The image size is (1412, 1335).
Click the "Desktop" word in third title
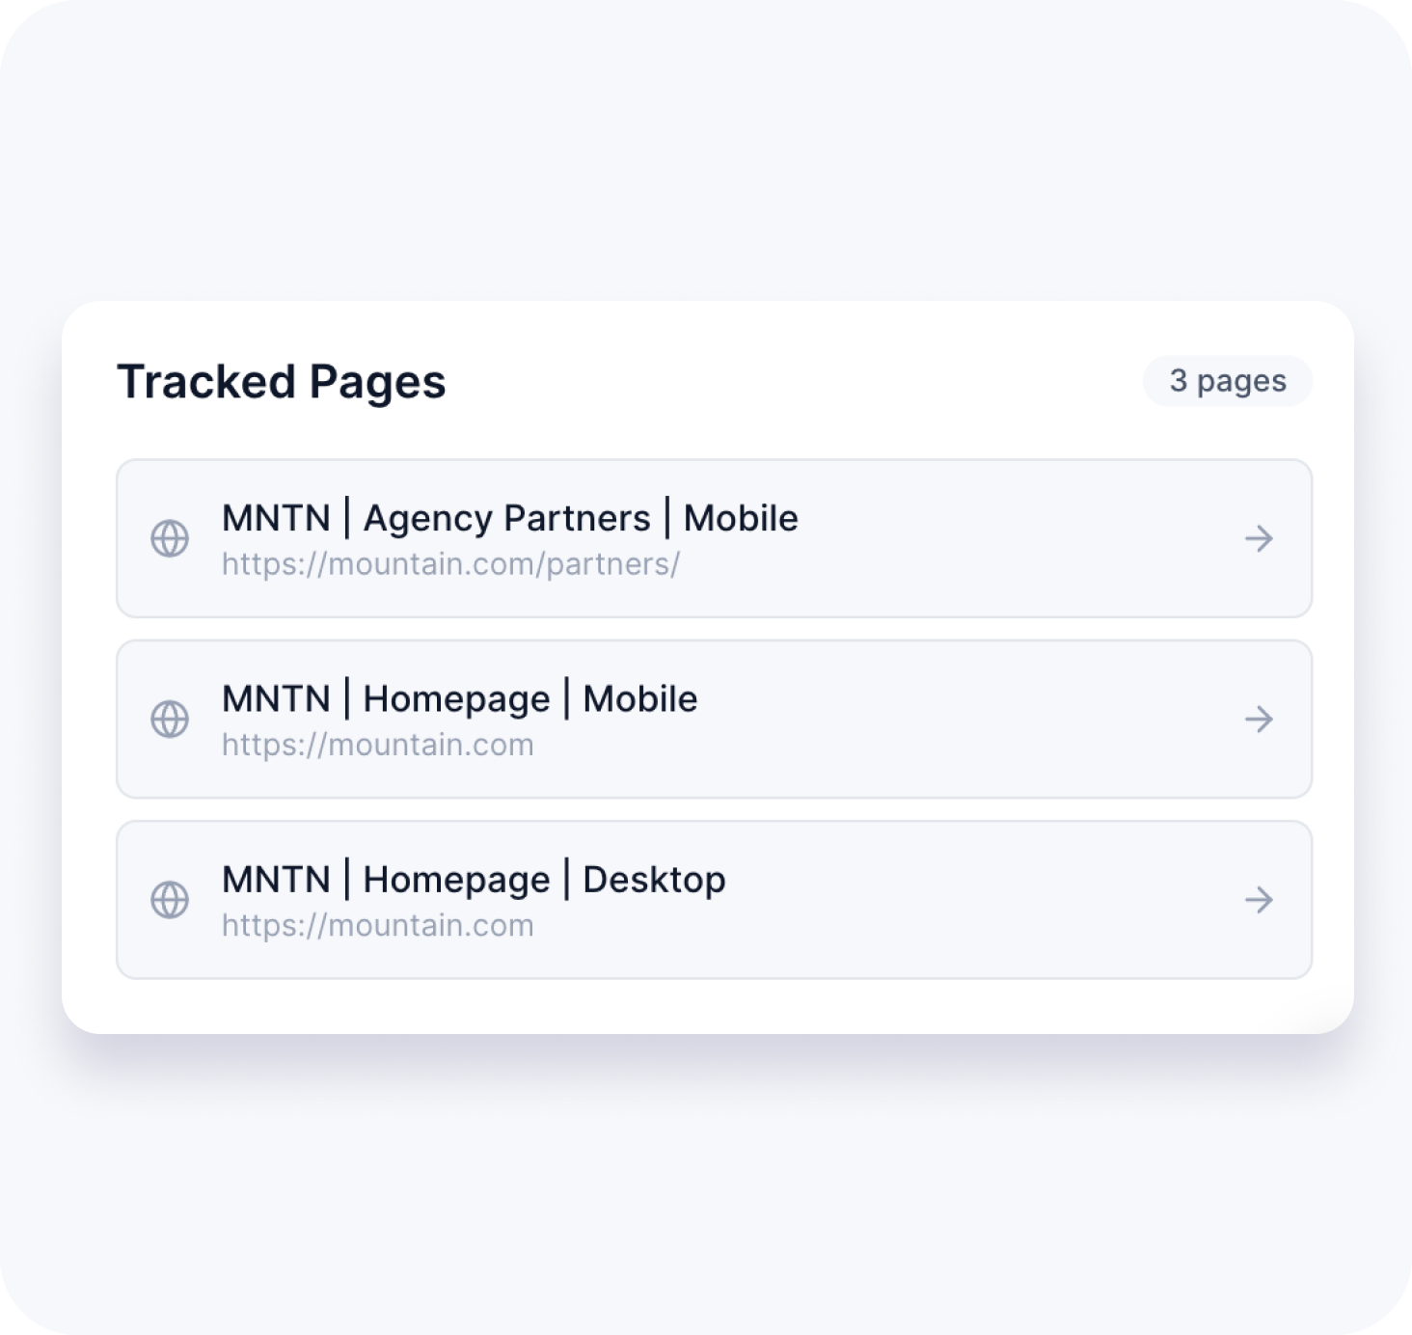654,880
